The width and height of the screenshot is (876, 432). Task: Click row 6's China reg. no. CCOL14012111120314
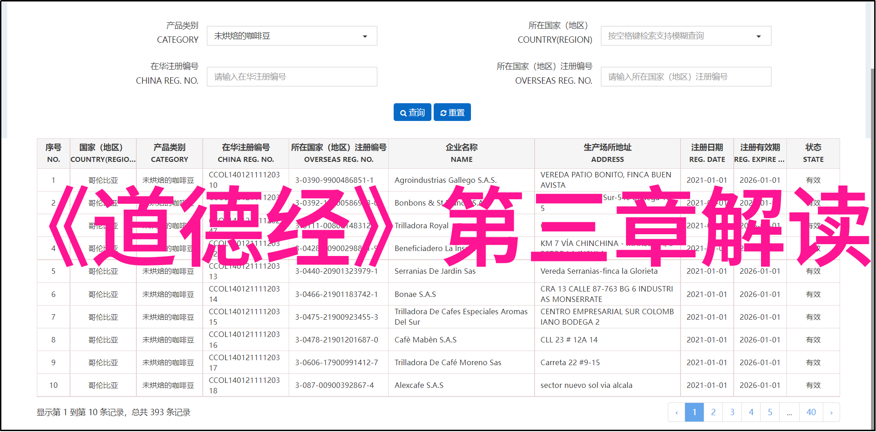click(244, 294)
